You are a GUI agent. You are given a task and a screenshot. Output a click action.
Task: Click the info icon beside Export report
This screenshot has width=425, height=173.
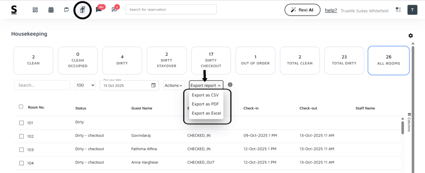tap(230, 85)
